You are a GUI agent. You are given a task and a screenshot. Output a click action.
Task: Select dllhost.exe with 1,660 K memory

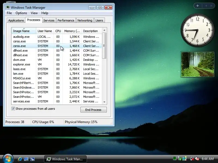click(57, 55)
